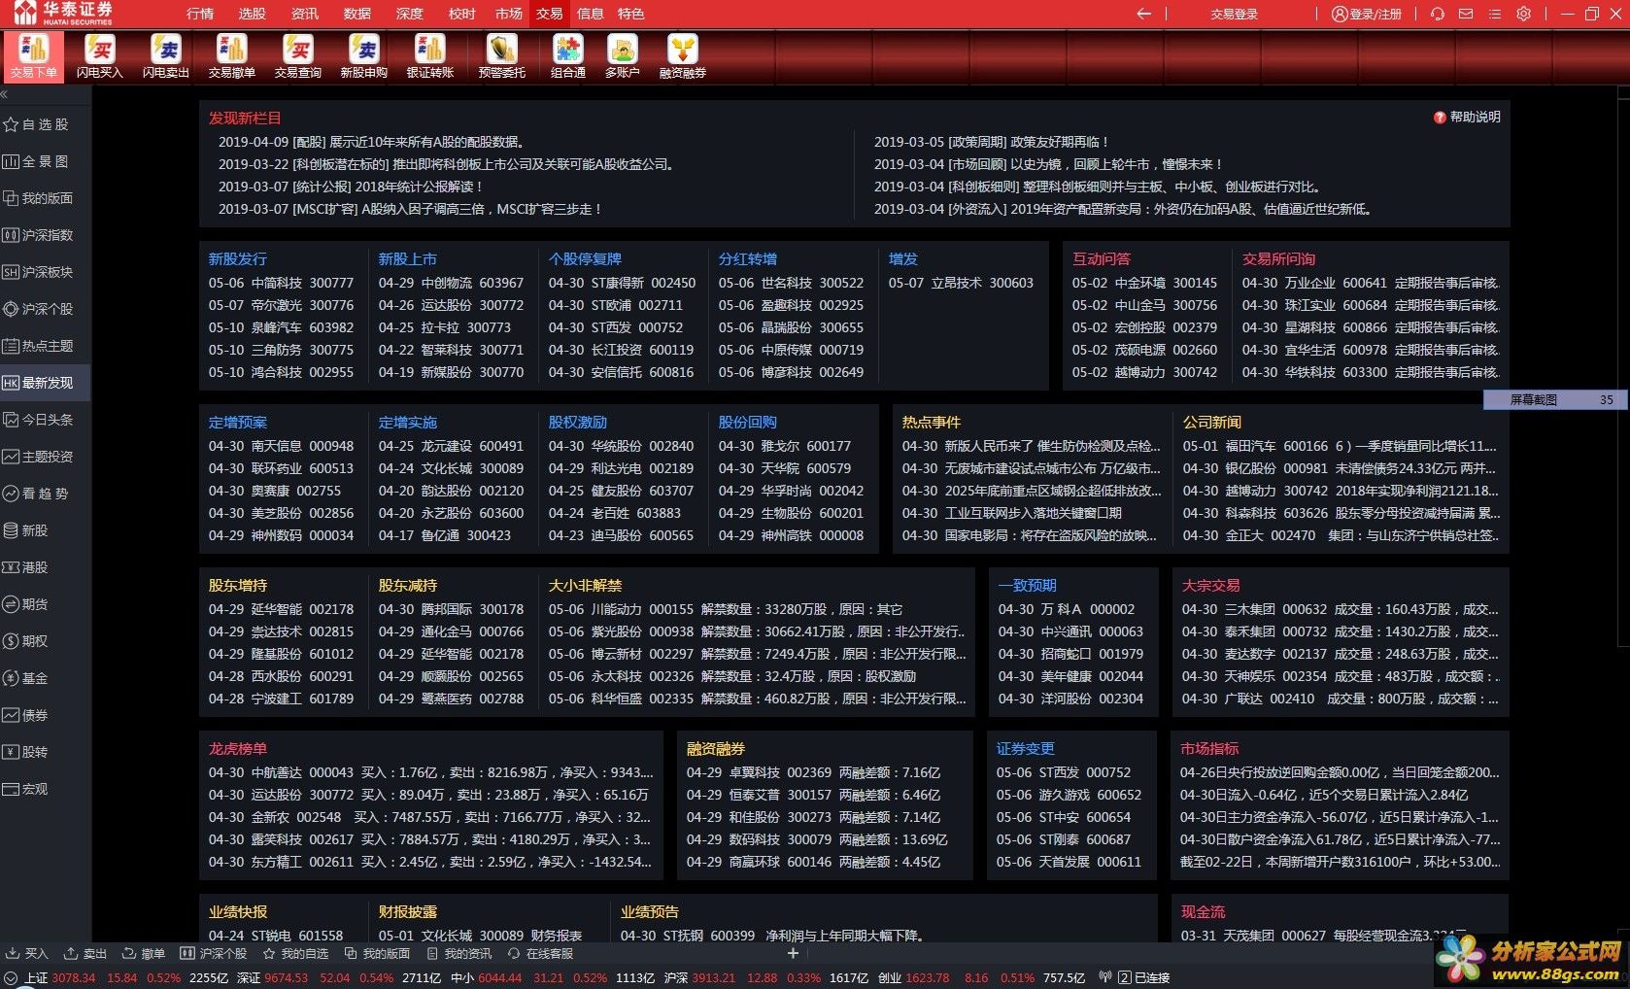
Task: Open 热点主题 hot topics in sidebar
Action: (x=46, y=346)
